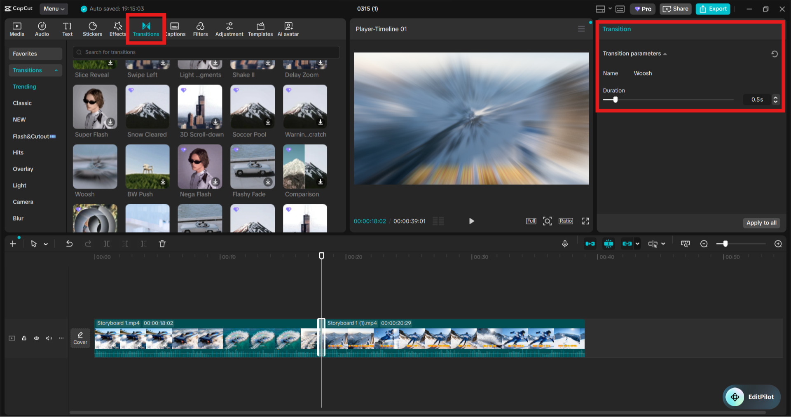The height and width of the screenshot is (417, 791).
Task: Open the cursor mode dropdown arrow
Action: coord(46,244)
